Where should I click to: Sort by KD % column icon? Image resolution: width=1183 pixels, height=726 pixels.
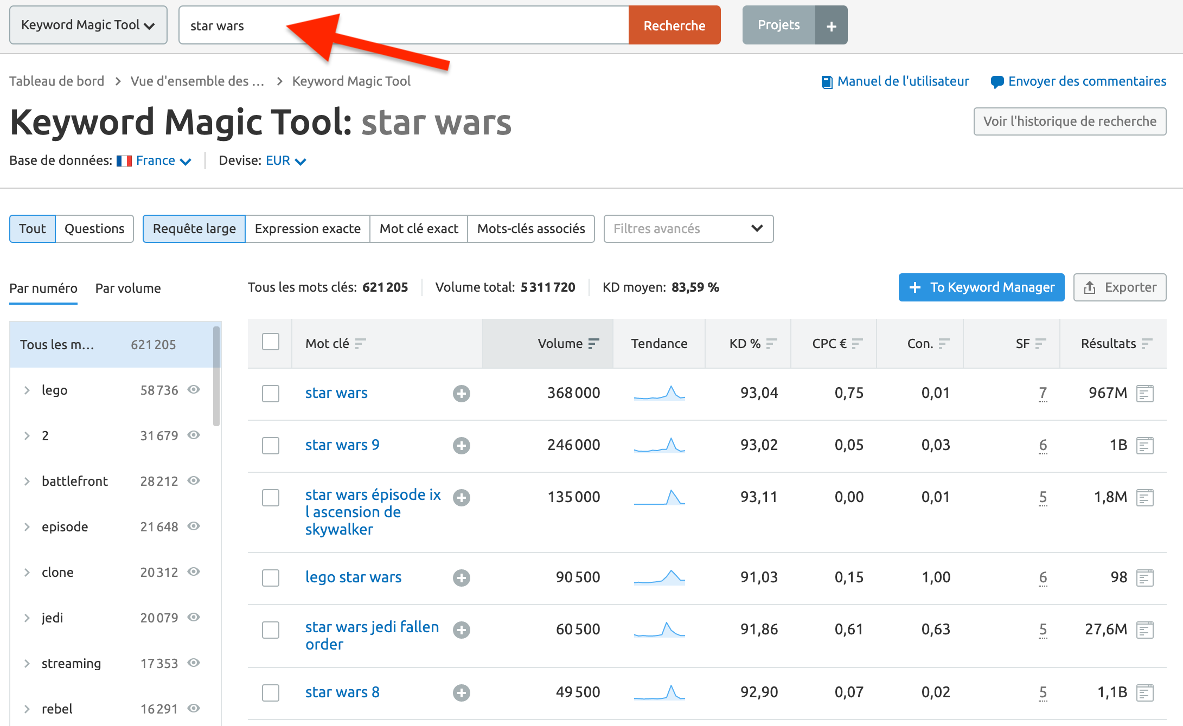771,343
